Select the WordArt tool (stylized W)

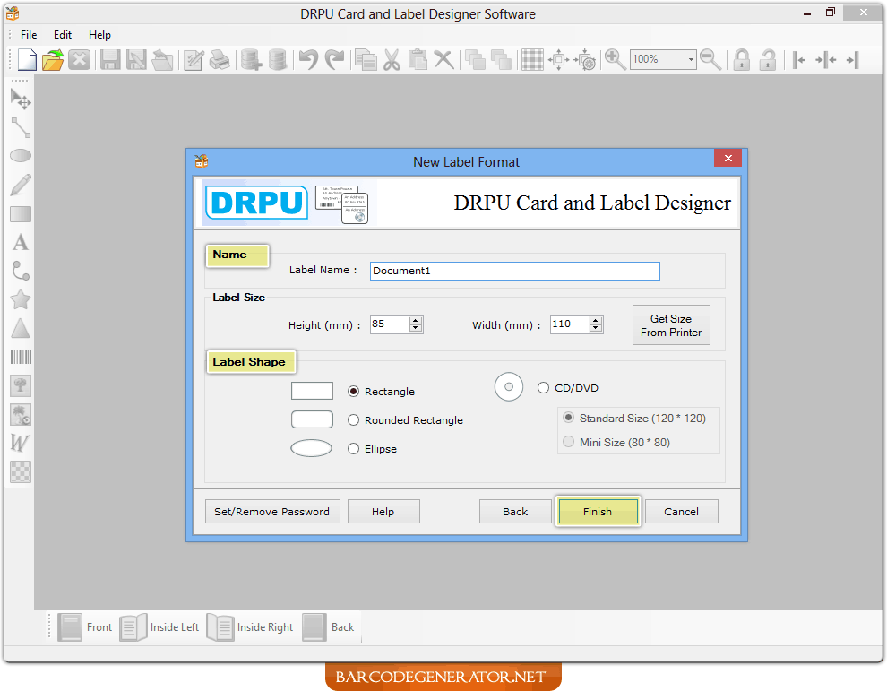[x=20, y=443]
